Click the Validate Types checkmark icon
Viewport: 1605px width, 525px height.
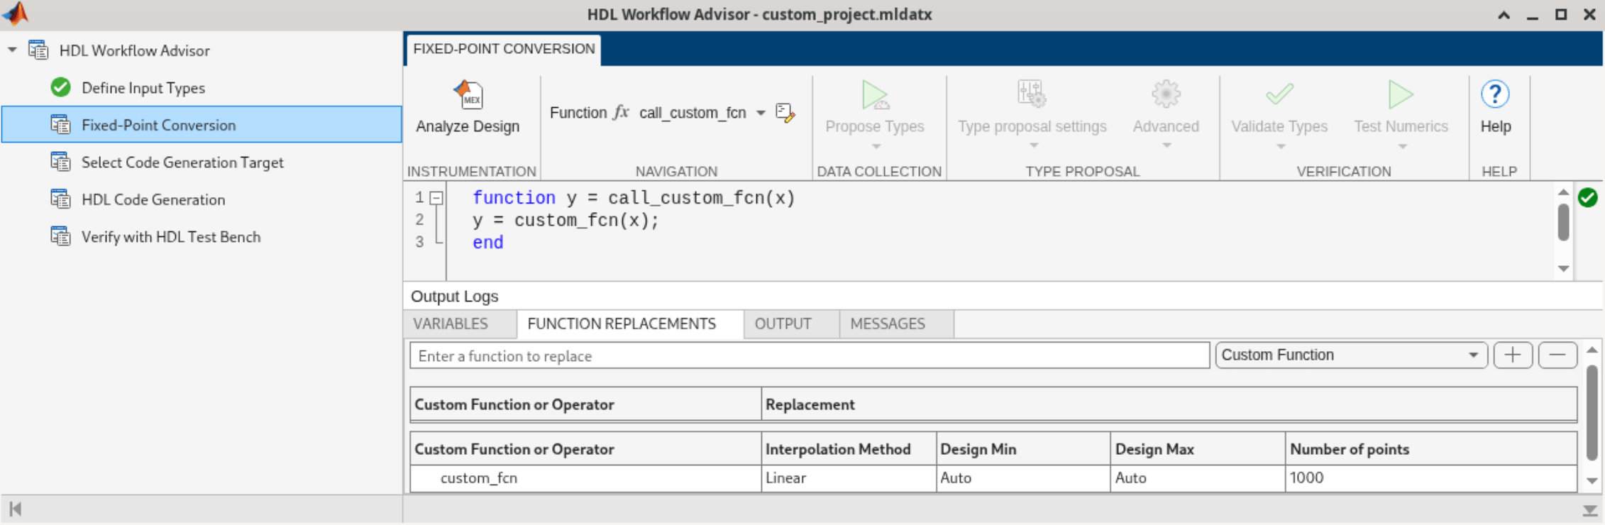1279,94
